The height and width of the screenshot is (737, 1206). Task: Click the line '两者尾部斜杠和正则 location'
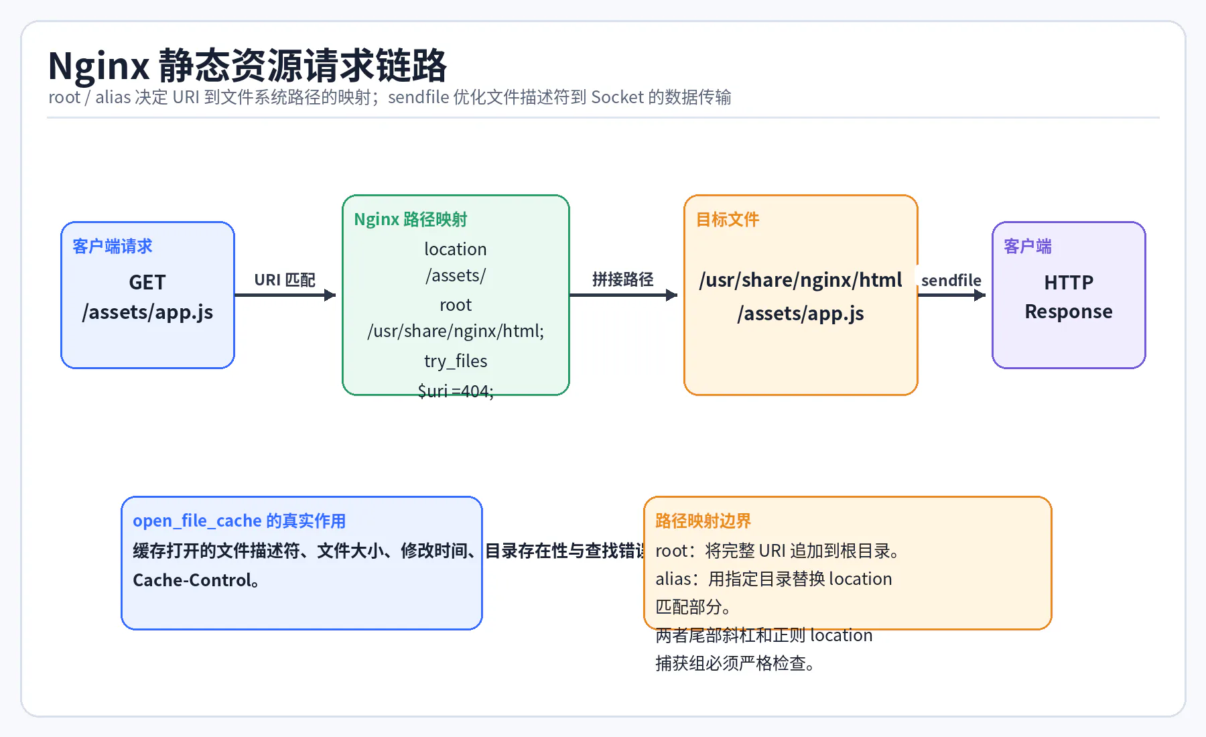[764, 635]
